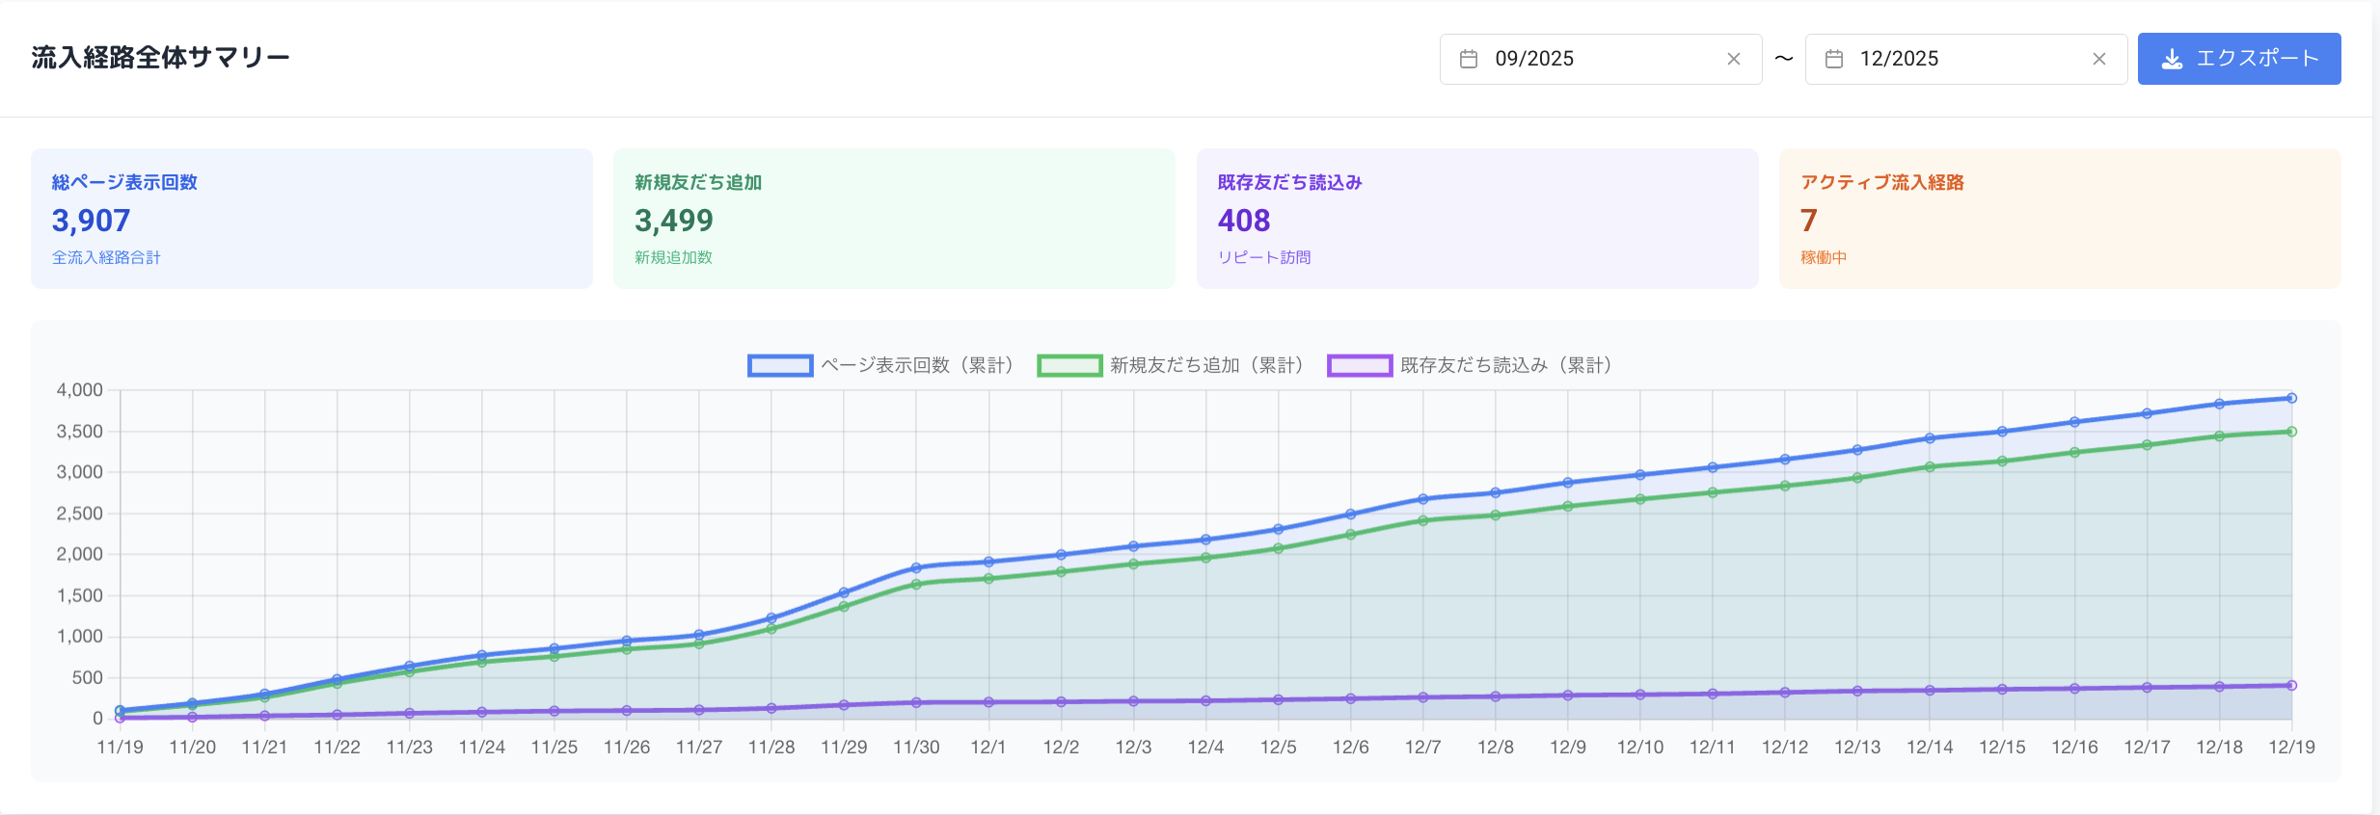The height and width of the screenshot is (815, 2380).
Task: Click the calendar icon in end date field
Action: (1834, 59)
